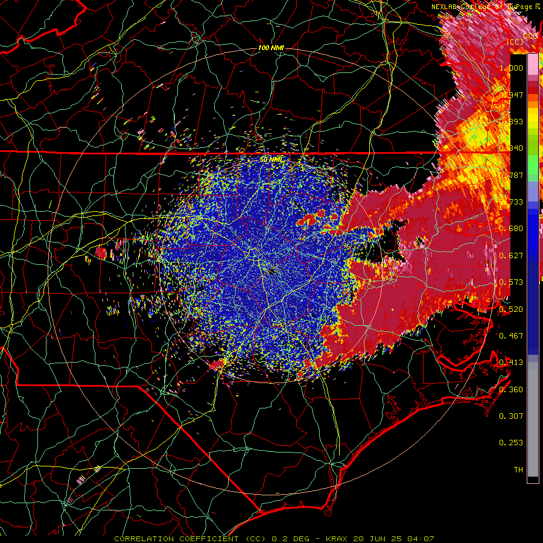This screenshot has width=543, height=543.
Task: Select the 0.893 legend value
Action: tap(511, 121)
